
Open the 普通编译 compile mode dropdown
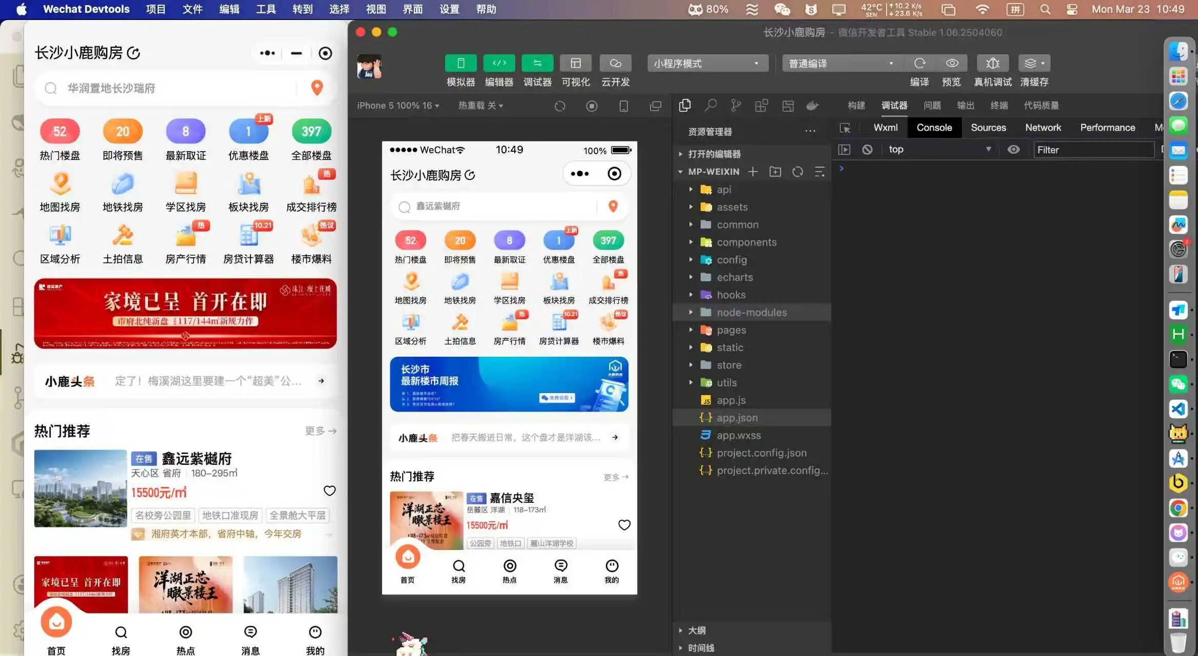click(840, 64)
